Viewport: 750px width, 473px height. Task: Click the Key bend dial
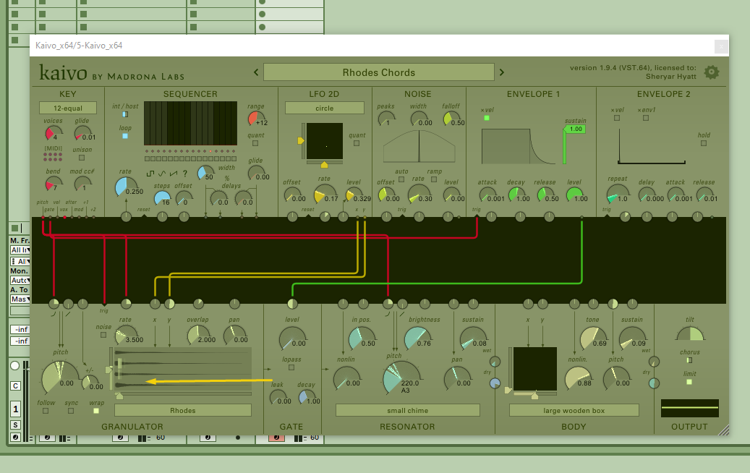point(53,184)
